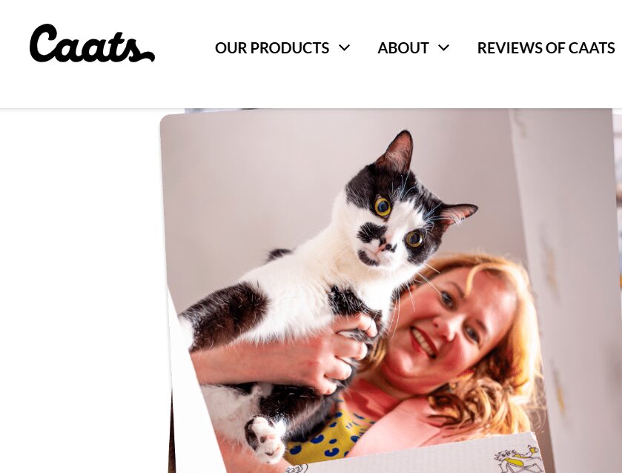
Task: Click the yellow cat illustration on the box
Action: (x=519, y=458)
